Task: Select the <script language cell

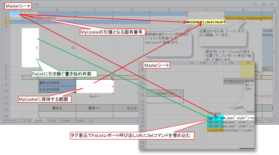Action: [x=267, y=47]
